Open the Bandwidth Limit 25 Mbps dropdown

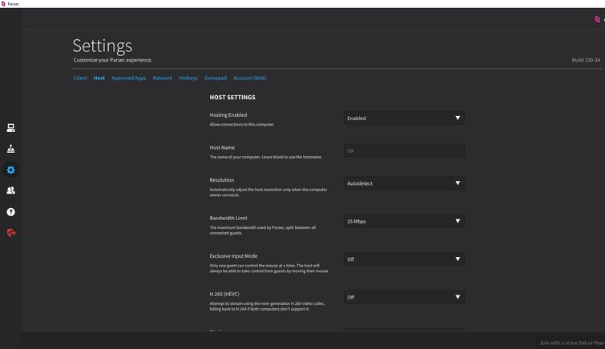(404, 222)
